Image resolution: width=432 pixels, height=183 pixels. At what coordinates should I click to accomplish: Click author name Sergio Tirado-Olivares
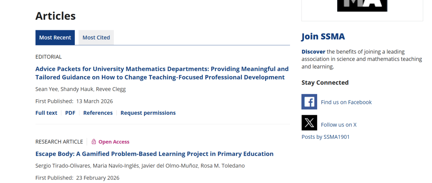(64, 165)
